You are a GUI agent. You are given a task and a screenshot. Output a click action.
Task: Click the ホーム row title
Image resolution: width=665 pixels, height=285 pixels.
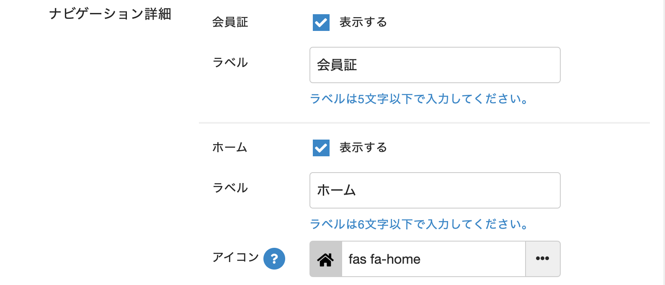(230, 148)
